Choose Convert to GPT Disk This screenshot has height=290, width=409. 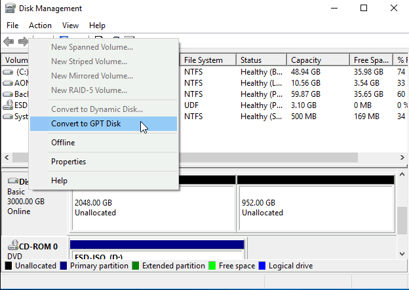104,124
